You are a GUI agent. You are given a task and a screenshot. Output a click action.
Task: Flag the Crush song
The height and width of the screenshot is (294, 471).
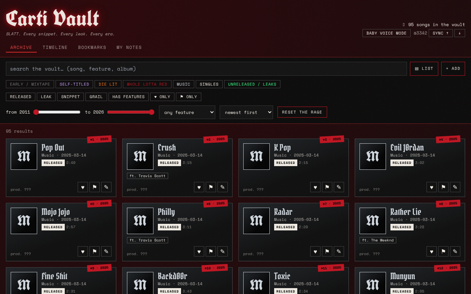(211, 187)
